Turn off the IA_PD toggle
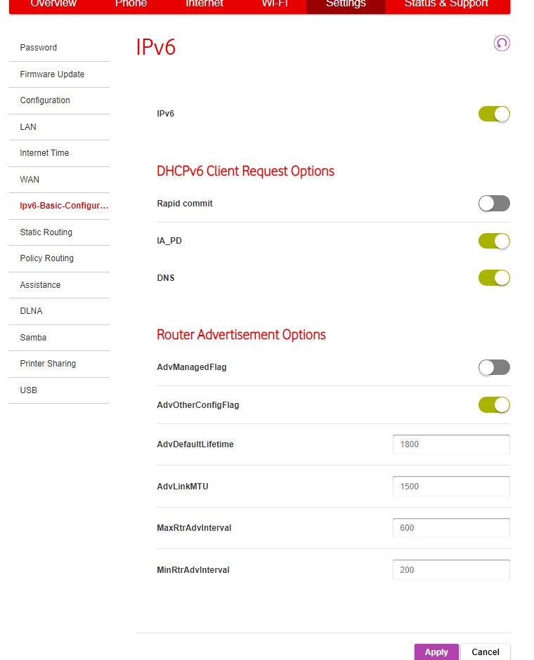 (x=494, y=241)
